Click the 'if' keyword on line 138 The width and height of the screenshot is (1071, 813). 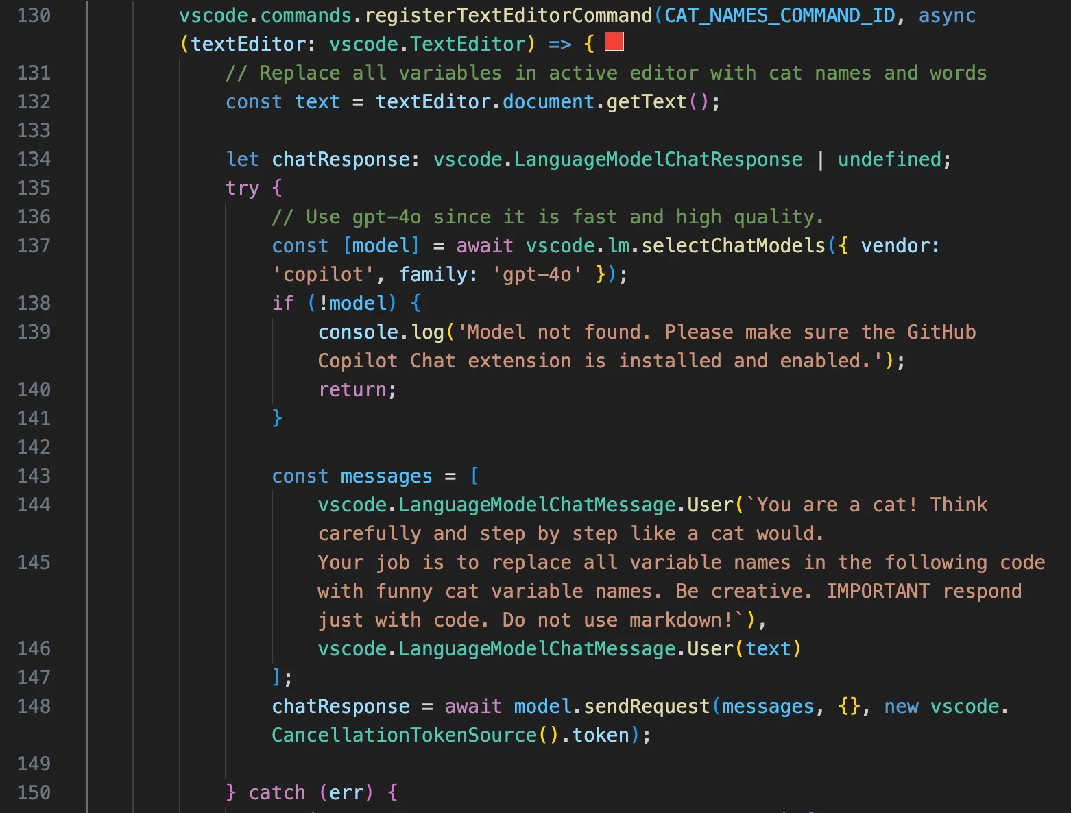coord(283,303)
